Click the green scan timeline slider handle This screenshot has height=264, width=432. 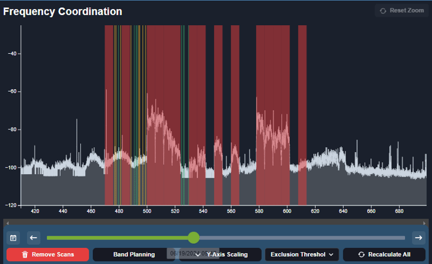(x=193, y=238)
